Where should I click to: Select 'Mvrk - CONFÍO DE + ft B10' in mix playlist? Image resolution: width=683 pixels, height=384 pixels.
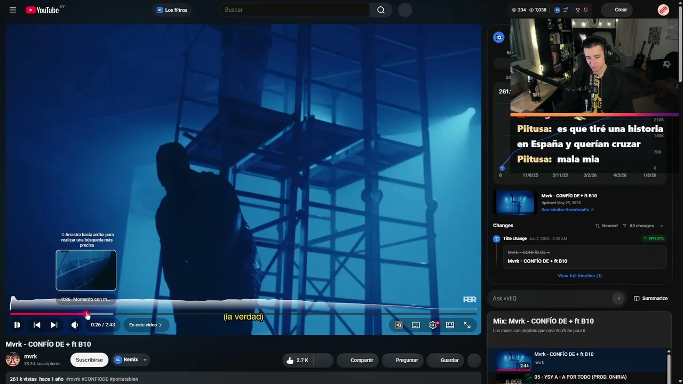[x=578, y=359]
